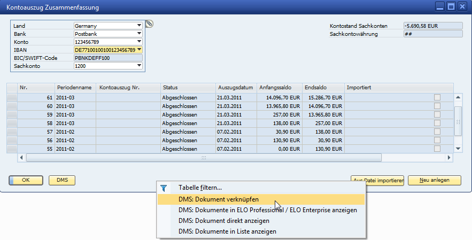
Task: Select row selector of statement 61
Action: tap(12, 98)
